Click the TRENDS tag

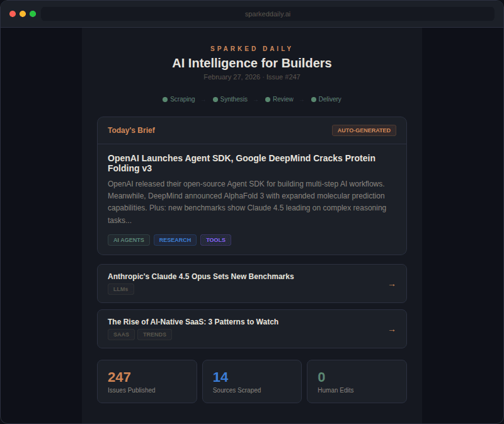(x=154, y=335)
